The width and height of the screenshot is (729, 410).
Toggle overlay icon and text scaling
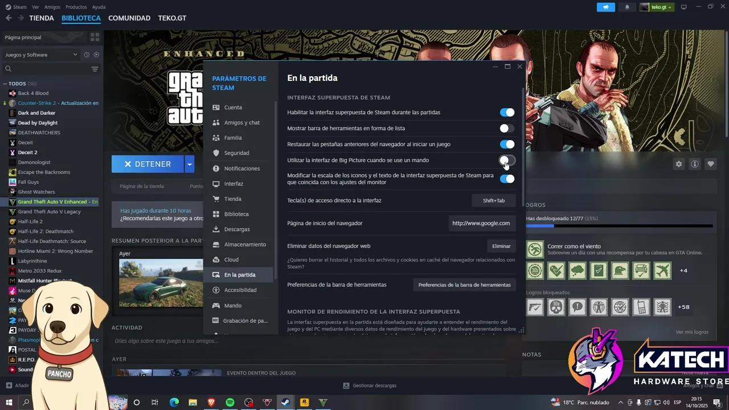pos(507,179)
